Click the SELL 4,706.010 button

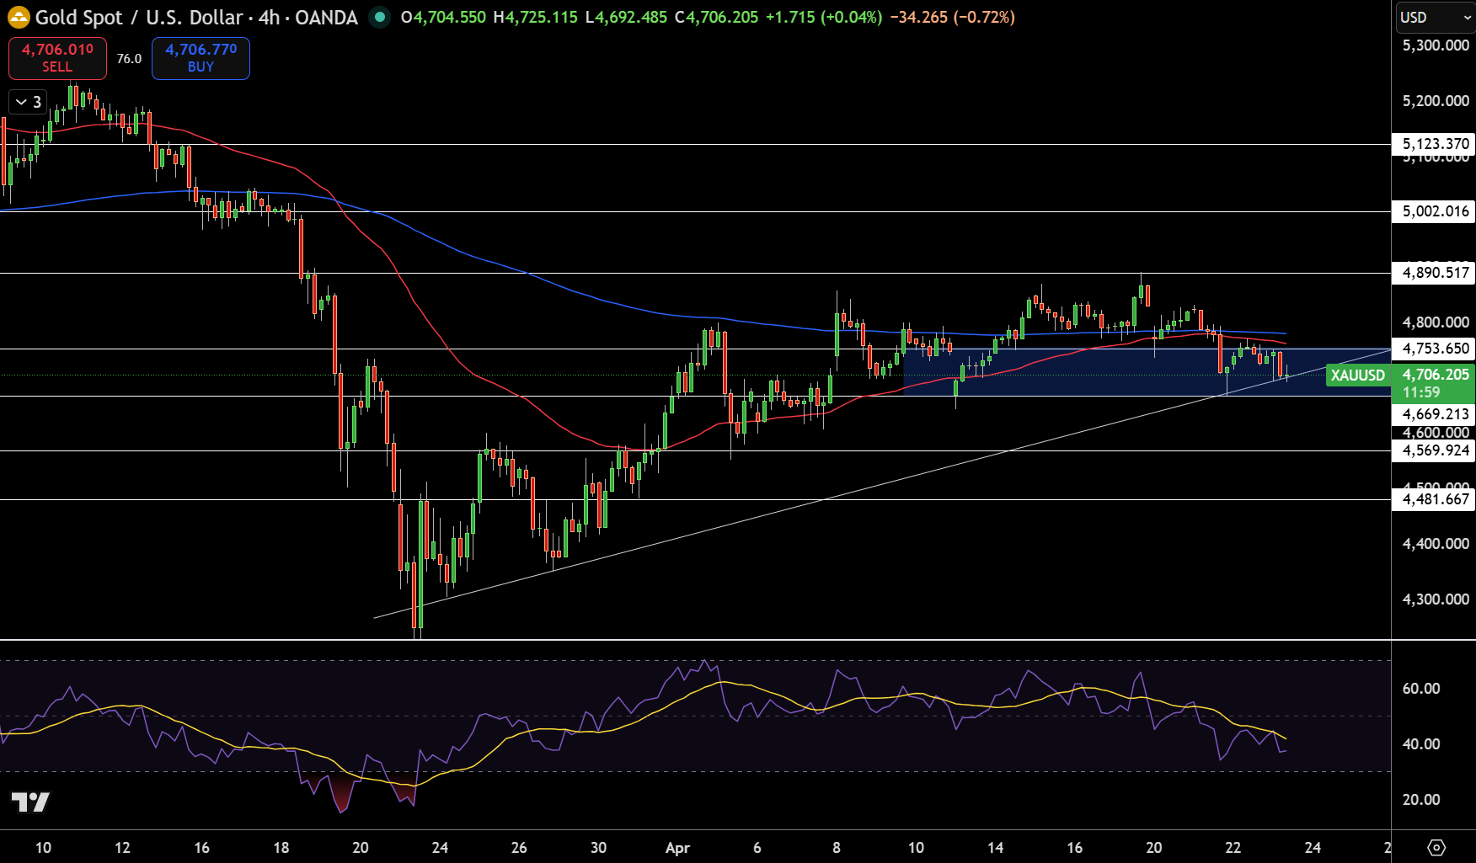coord(57,58)
